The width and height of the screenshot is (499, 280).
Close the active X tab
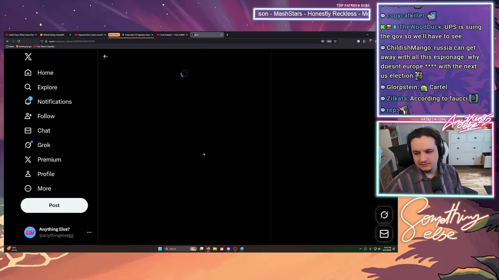(x=221, y=35)
